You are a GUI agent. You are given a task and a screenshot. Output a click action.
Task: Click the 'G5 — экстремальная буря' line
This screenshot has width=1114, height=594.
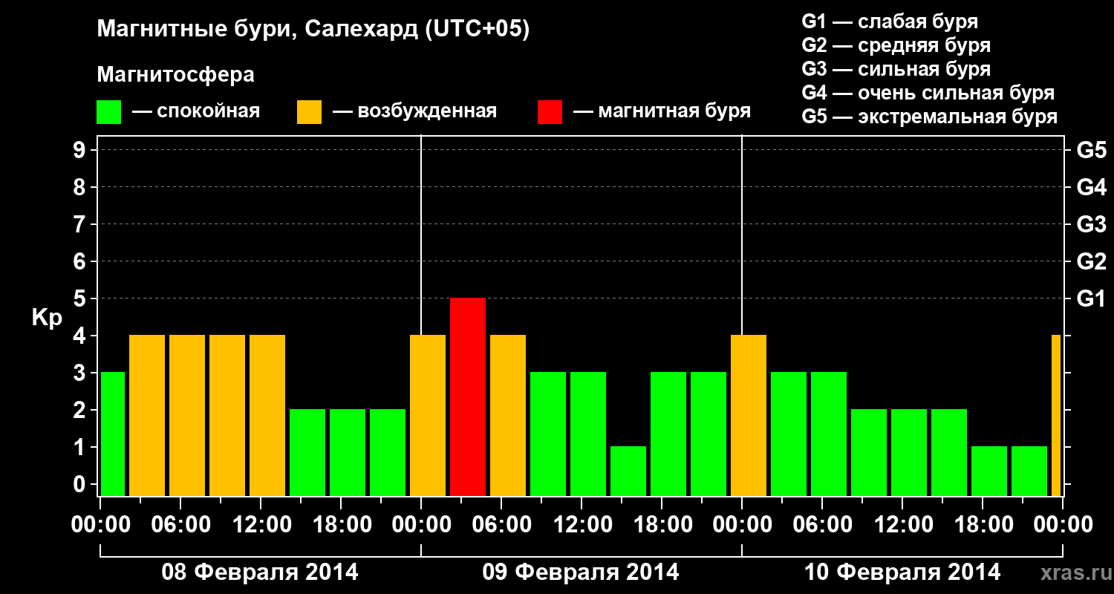click(x=930, y=117)
